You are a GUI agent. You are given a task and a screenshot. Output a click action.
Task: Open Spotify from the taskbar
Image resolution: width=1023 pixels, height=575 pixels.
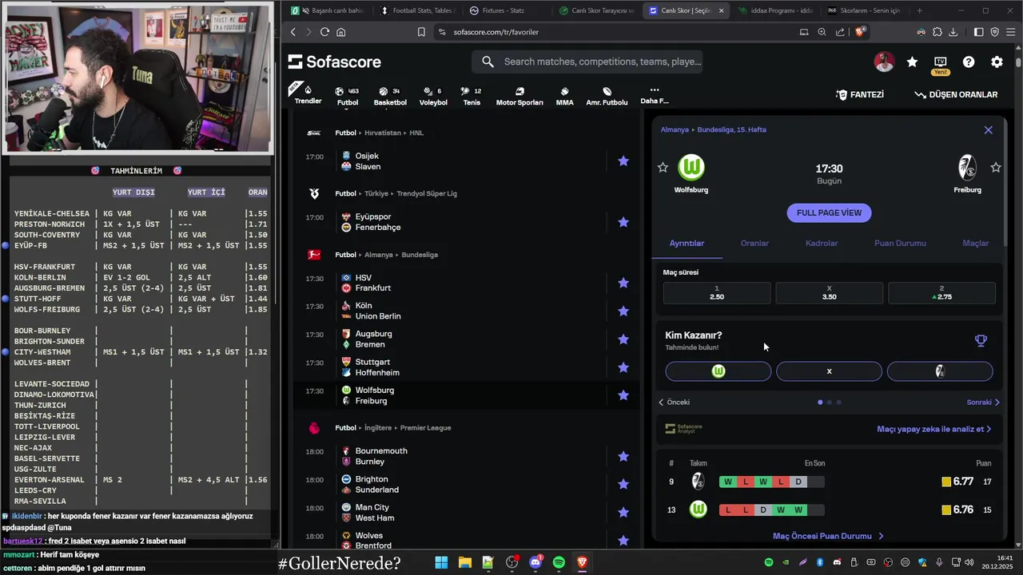(x=559, y=563)
